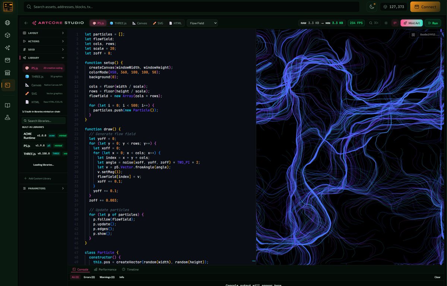Filter console by All (0)
447x286 pixels.
coord(75,277)
